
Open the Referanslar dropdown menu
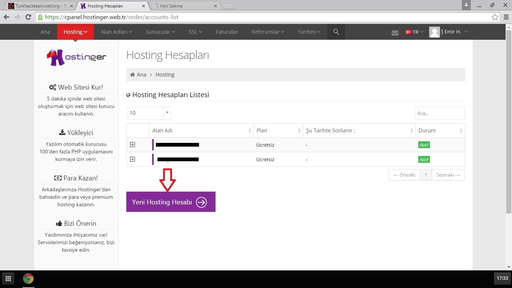(268, 32)
